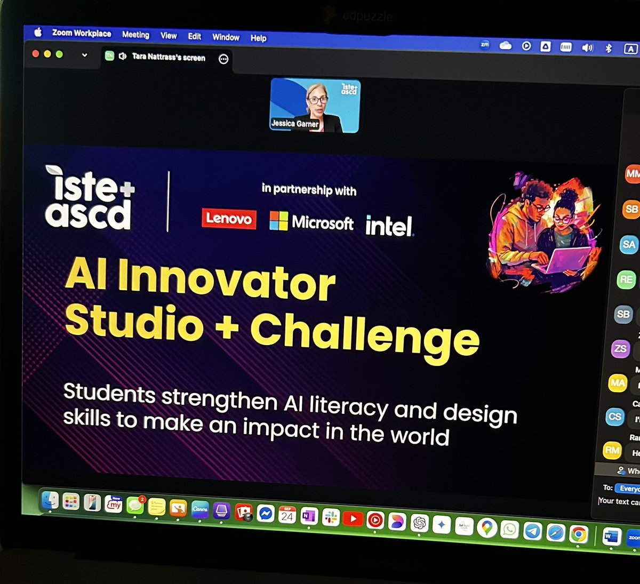The image size is (640, 584).
Task: Open Launchpad from the dock
Action: (x=71, y=501)
